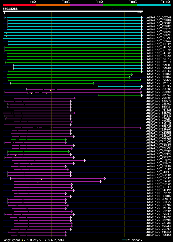The image size is (173, 242).
Task: Select the UniRef100_A9EZZ0 hit name
Action: 158,158
